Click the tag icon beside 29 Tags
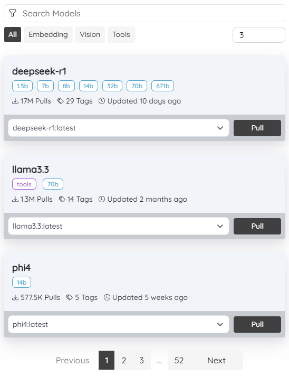Screen dimensions: 289x376 [x=61, y=101]
